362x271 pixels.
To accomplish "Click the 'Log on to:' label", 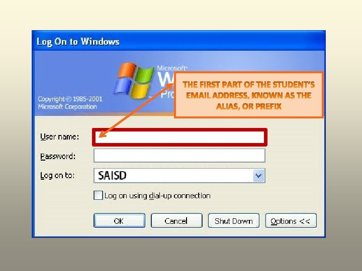I will click(x=57, y=176).
